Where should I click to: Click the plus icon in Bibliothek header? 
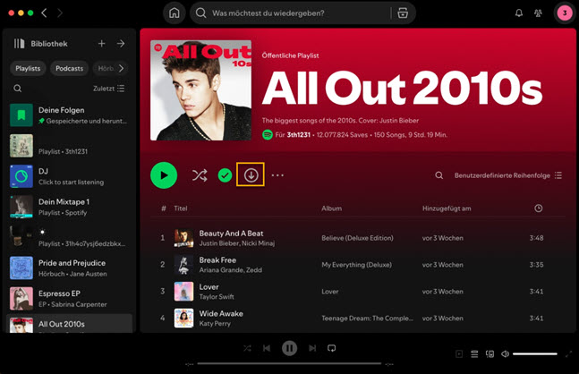click(x=101, y=44)
